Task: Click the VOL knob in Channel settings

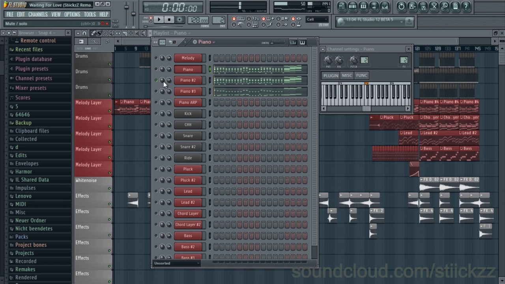Action: 339,60
